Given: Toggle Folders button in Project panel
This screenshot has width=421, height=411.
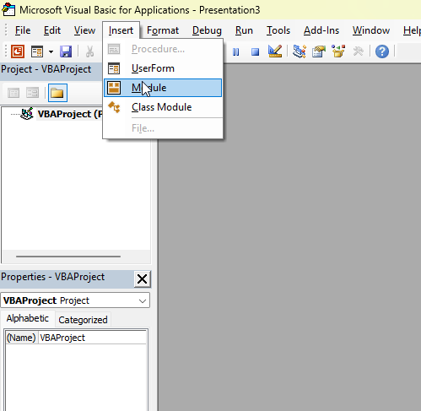Looking at the screenshot, I should tap(57, 93).
